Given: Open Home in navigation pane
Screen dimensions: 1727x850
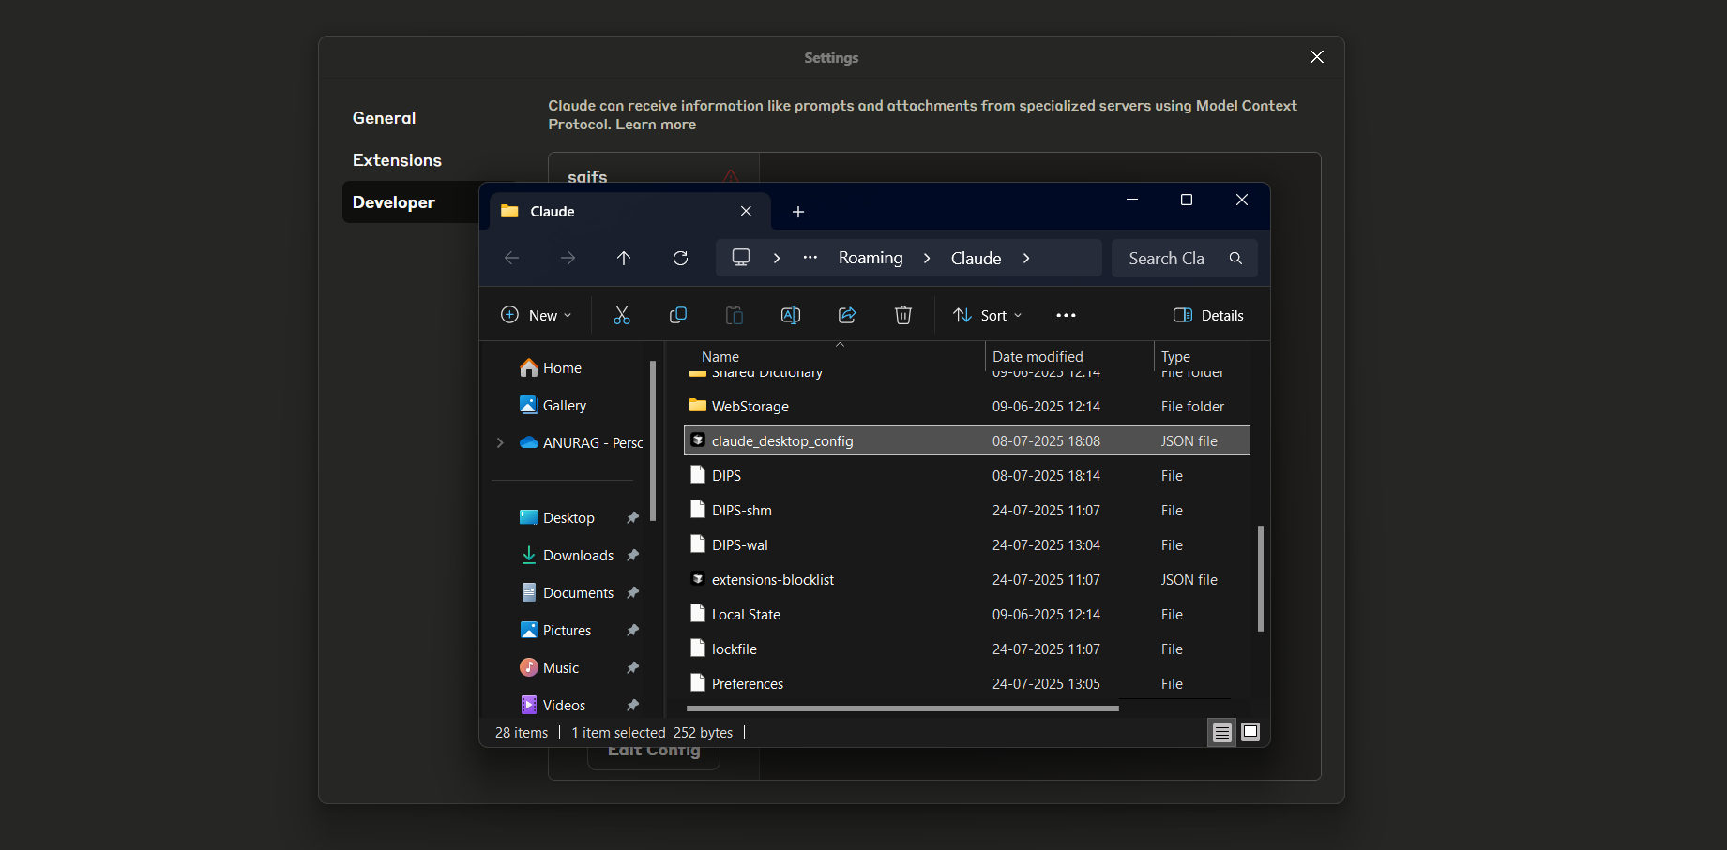Looking at the screenshot, I should click(552, 367).
